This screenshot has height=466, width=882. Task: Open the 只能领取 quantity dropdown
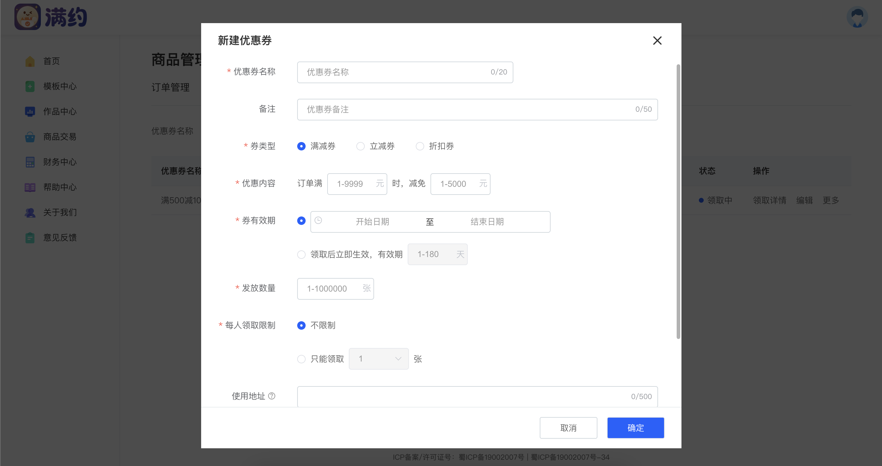[x=379, y=359]
